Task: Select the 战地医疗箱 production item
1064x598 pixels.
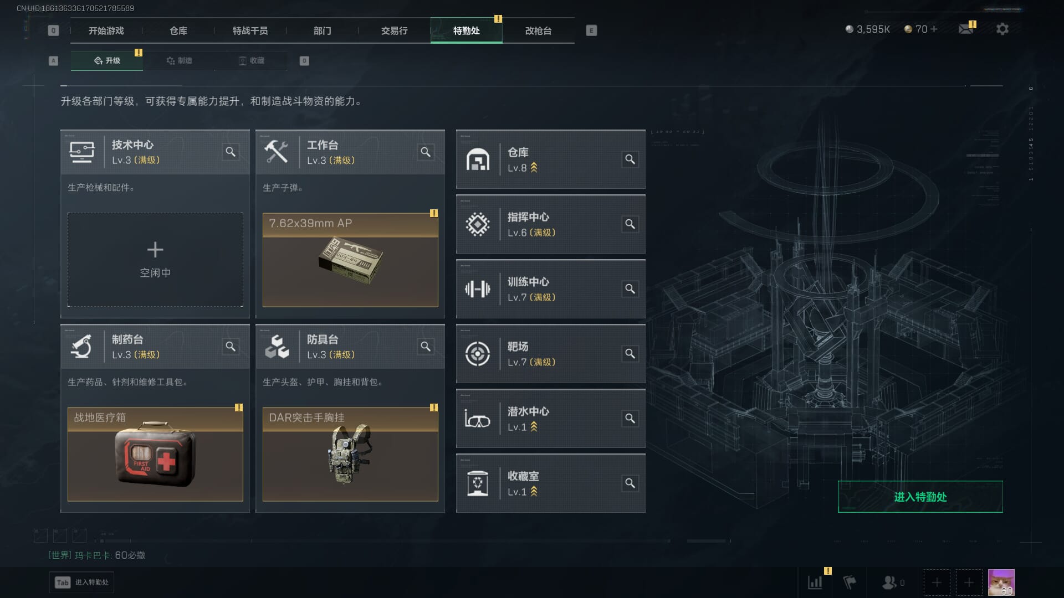Action: 155,454
